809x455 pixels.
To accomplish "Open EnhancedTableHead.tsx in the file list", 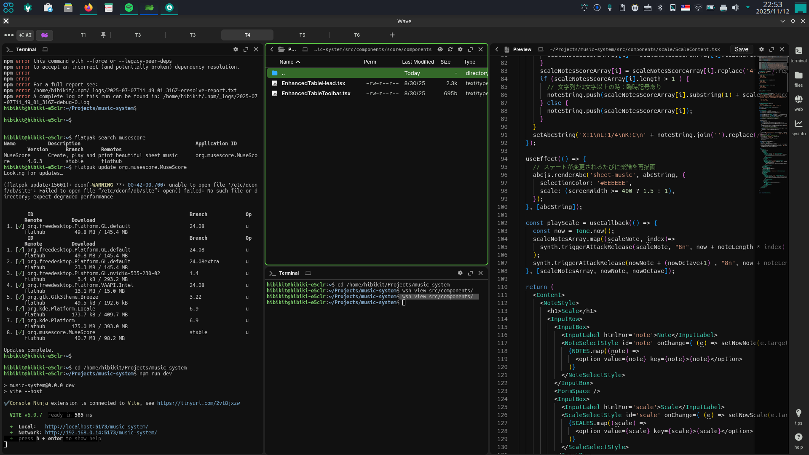I will click(313, 83).
